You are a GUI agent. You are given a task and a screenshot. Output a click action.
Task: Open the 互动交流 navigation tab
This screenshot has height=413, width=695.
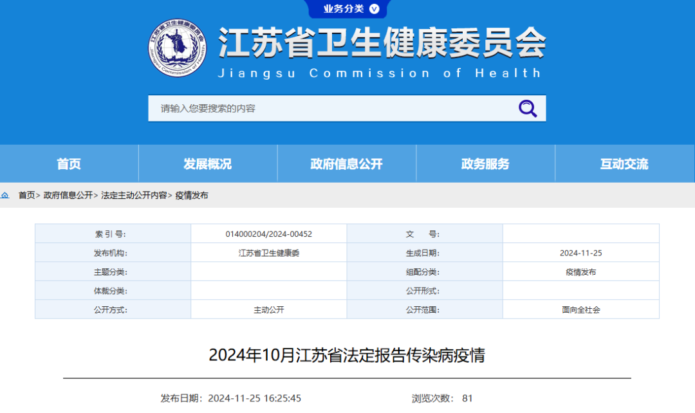624,163
